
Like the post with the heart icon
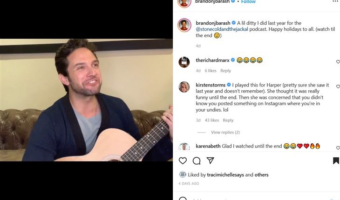(x=183, y=161)
